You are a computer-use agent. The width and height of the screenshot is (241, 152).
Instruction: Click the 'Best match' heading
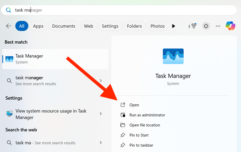(16, 42)
